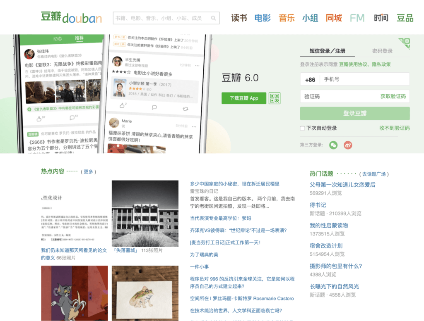Open the 小组 section
This screenshot has height=321, width=424.
tap(310, 18)
